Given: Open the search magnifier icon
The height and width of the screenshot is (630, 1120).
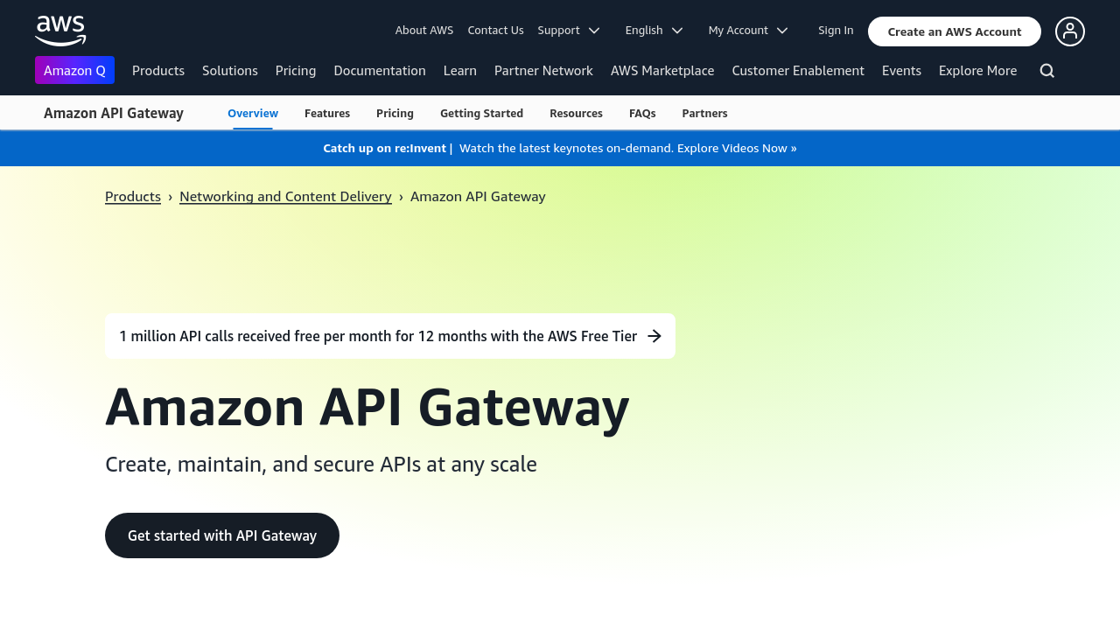Looking at the screenshot, I should point(1046,71).
